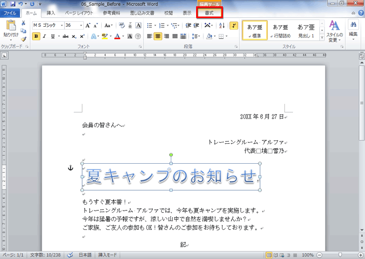Select the Format Painter brush

(23, 39)
